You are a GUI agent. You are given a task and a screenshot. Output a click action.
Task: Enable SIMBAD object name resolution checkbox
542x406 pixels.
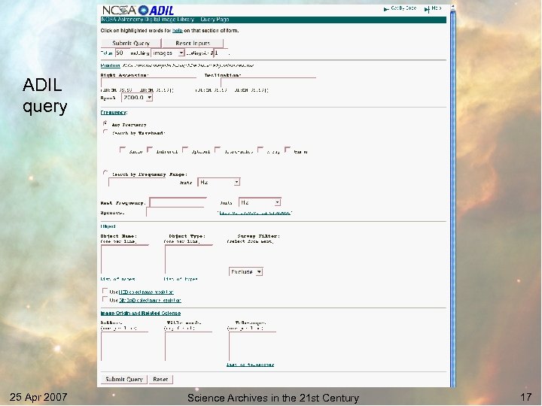pos(105,299)
